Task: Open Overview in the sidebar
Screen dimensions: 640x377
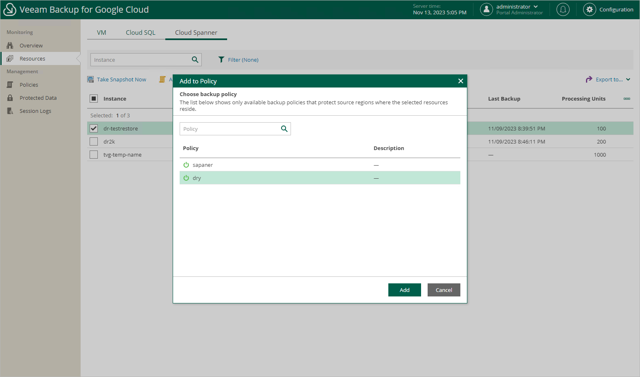Action: point(41,45)
